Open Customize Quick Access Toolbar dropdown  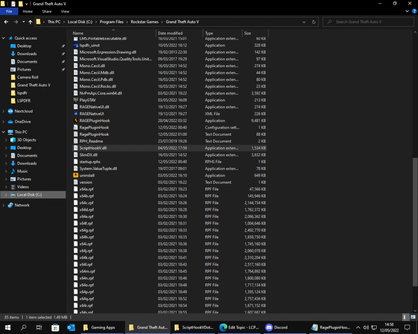pyautogui.click(x=26, y=4)
